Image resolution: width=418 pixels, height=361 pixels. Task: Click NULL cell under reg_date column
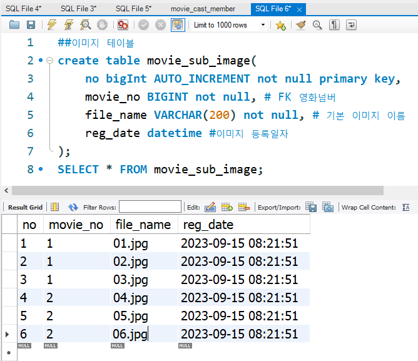point(185,345)
